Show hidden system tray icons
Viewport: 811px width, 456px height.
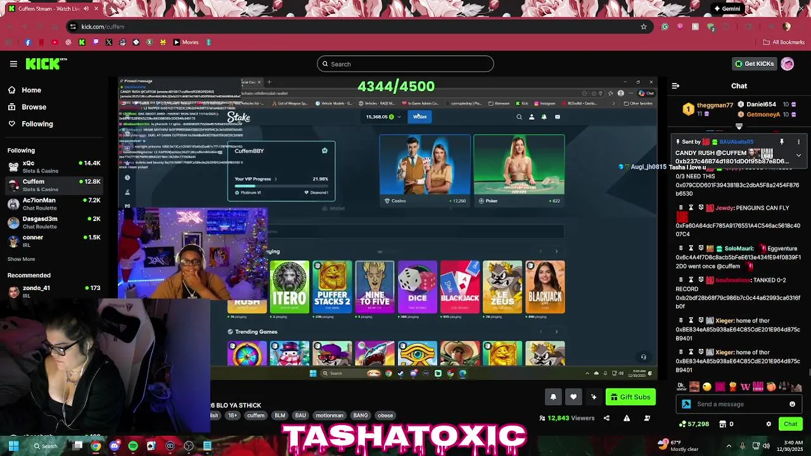(x=729, y=446)
